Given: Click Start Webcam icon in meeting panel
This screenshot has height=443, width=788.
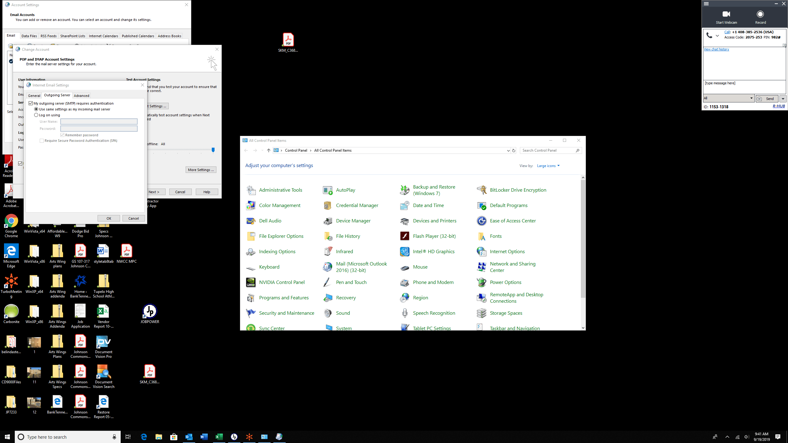Looking at the screenshot, I should (x=726, y=14).
